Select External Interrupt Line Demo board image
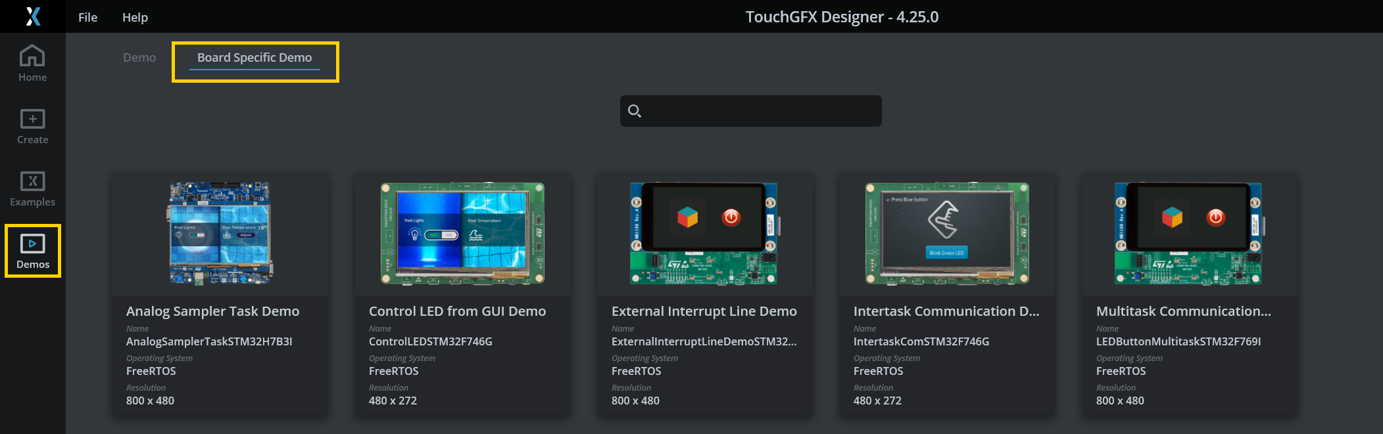The width and height of the screenshot is (1383, 434). 704,233
